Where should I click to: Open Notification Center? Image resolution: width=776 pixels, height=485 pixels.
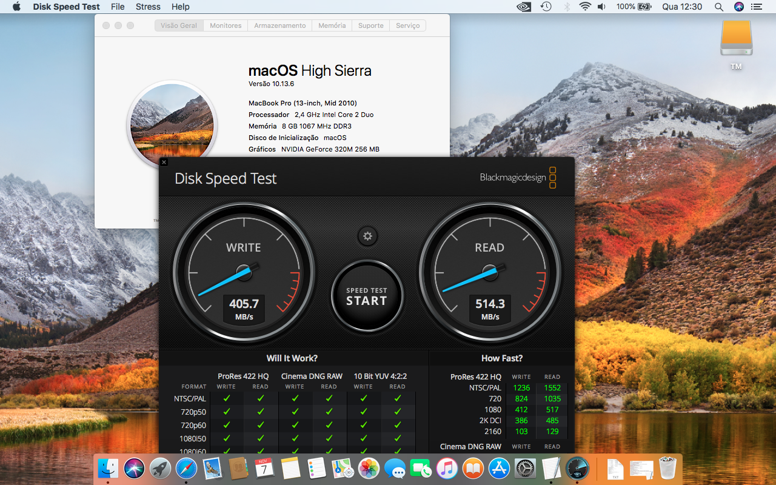(757, 7)
